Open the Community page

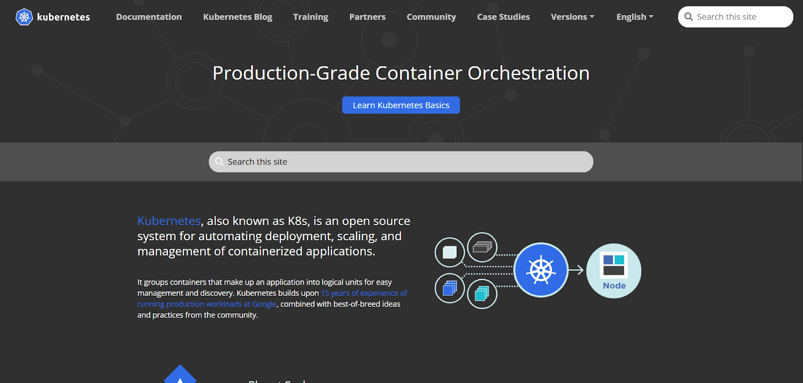coord(431,17)
